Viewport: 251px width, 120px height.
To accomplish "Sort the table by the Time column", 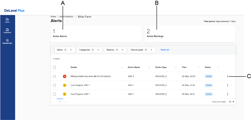I will (199, 67).
